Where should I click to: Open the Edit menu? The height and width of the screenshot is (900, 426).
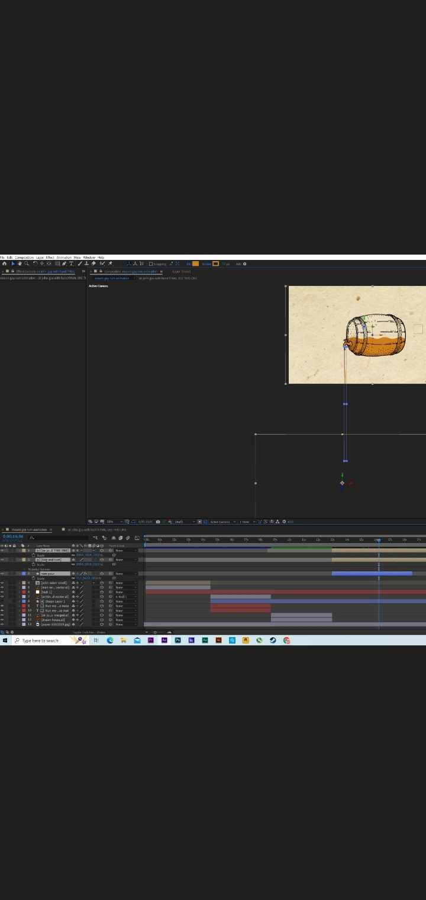(9, 258)
